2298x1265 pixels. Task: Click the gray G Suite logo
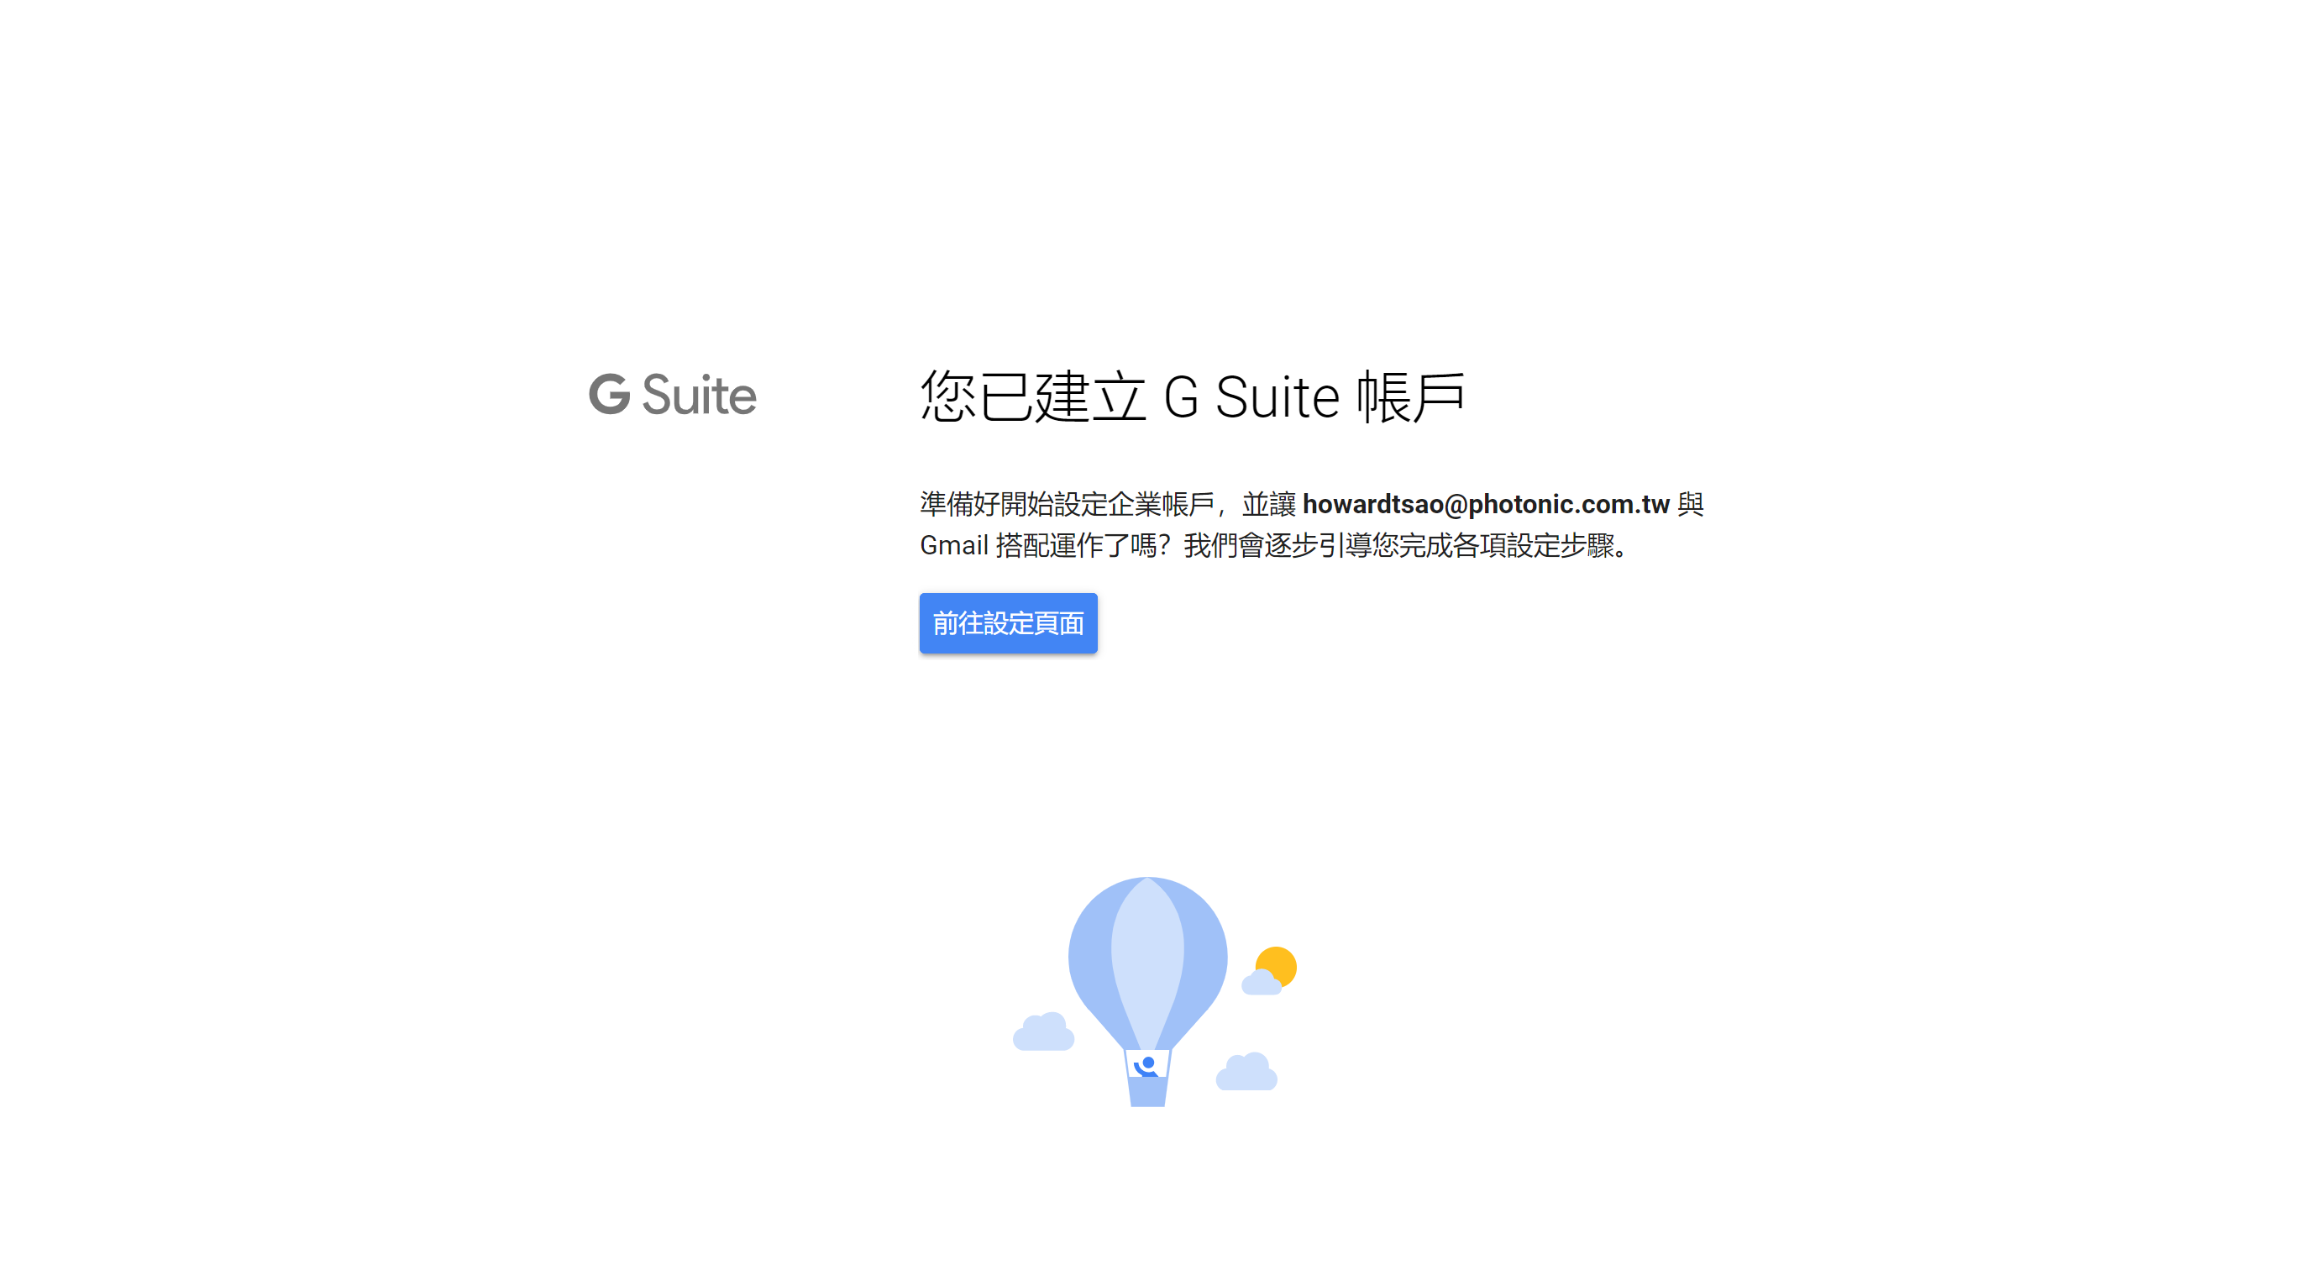673,394
